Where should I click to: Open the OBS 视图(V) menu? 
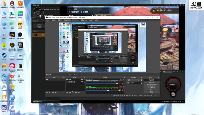[x=60, y=20]
